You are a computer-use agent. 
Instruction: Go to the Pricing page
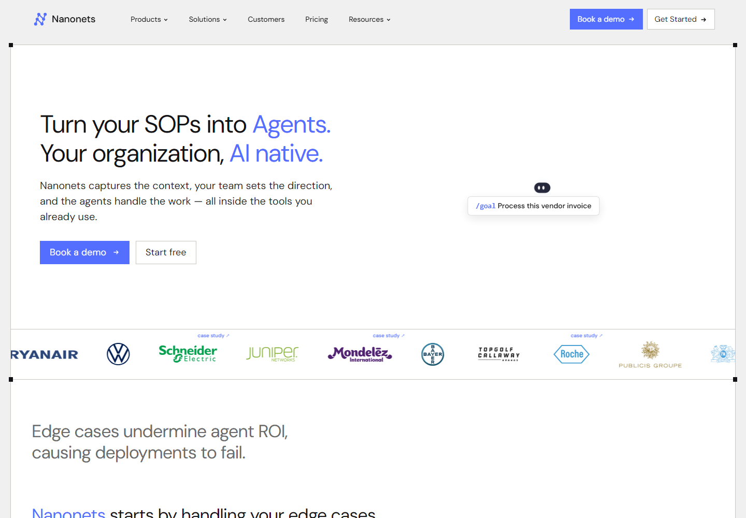[317, 19]
